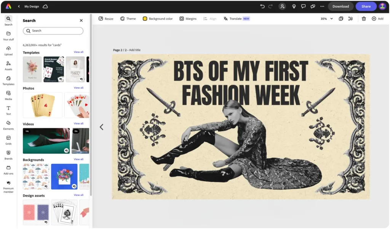Open the invite collaborators icon
390x229 pixels.
pyautogui.click(x=282, y=6)
